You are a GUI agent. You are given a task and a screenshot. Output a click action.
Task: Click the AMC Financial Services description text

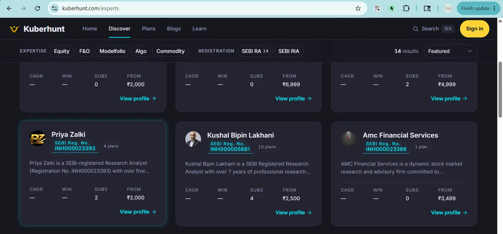[401, 168]
